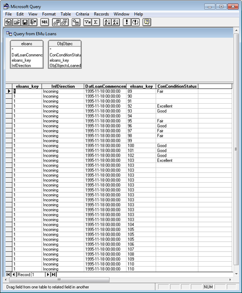Select the InfDirection column header
This screenshot has width=242, height=293.
pos(63,86)
